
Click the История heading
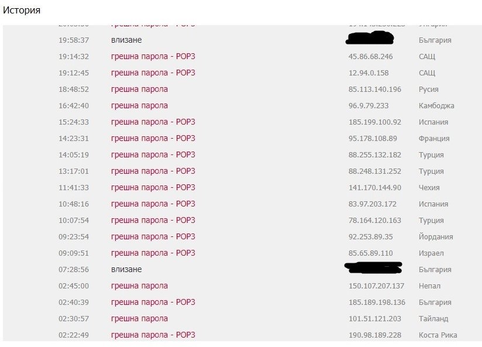click(x=22, y=11)
